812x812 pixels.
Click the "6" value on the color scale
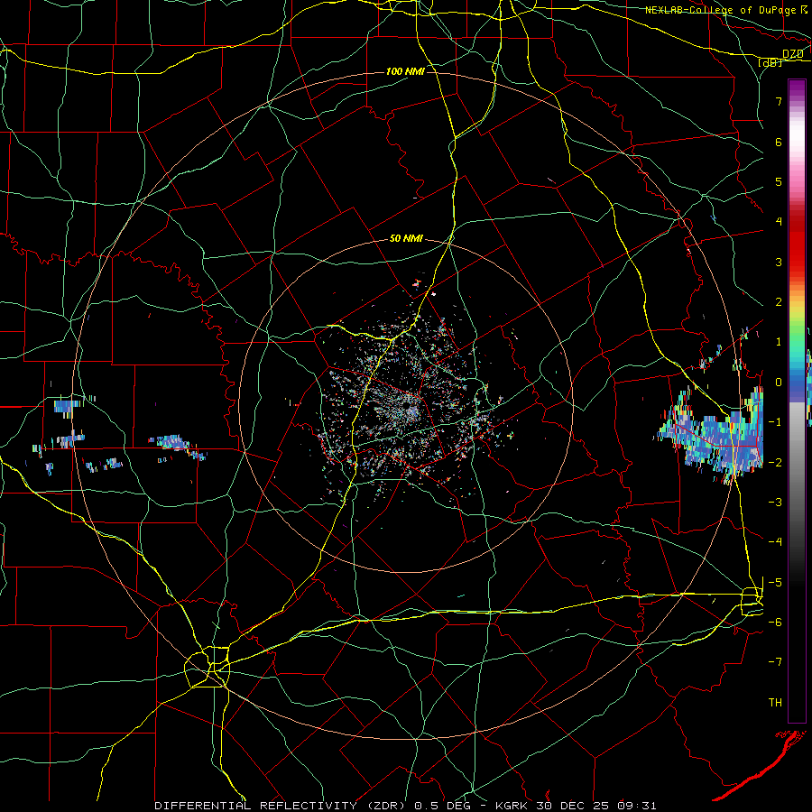click(779, 142)
